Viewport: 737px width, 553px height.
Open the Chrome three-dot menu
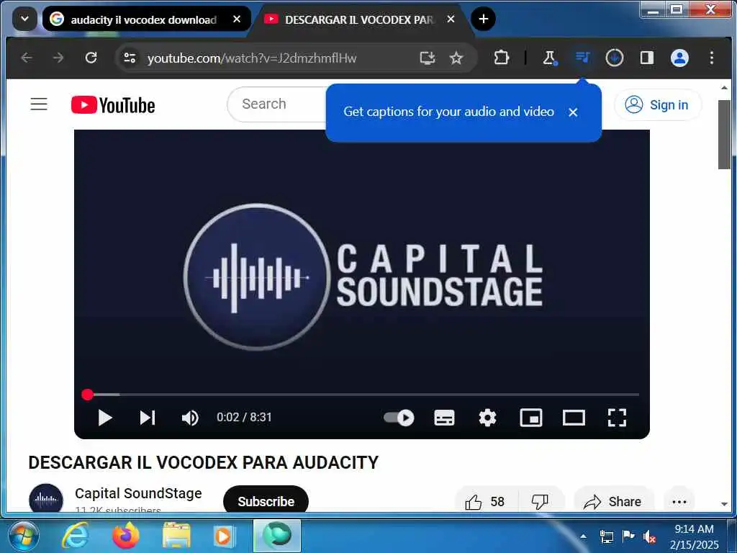point(712,58)
